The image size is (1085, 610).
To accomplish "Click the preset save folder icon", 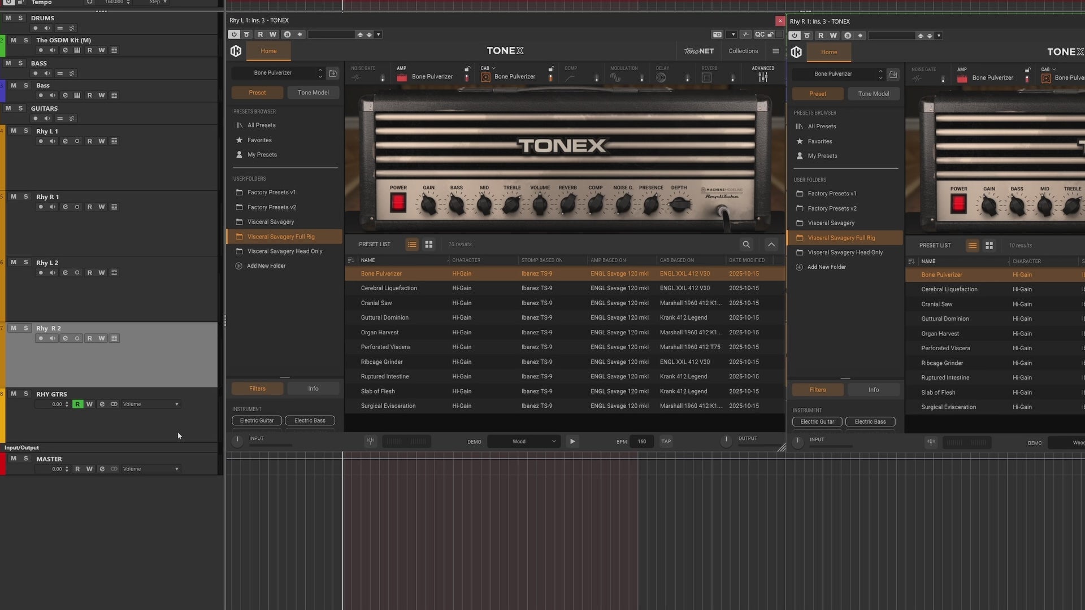I will tap(333, 73).
